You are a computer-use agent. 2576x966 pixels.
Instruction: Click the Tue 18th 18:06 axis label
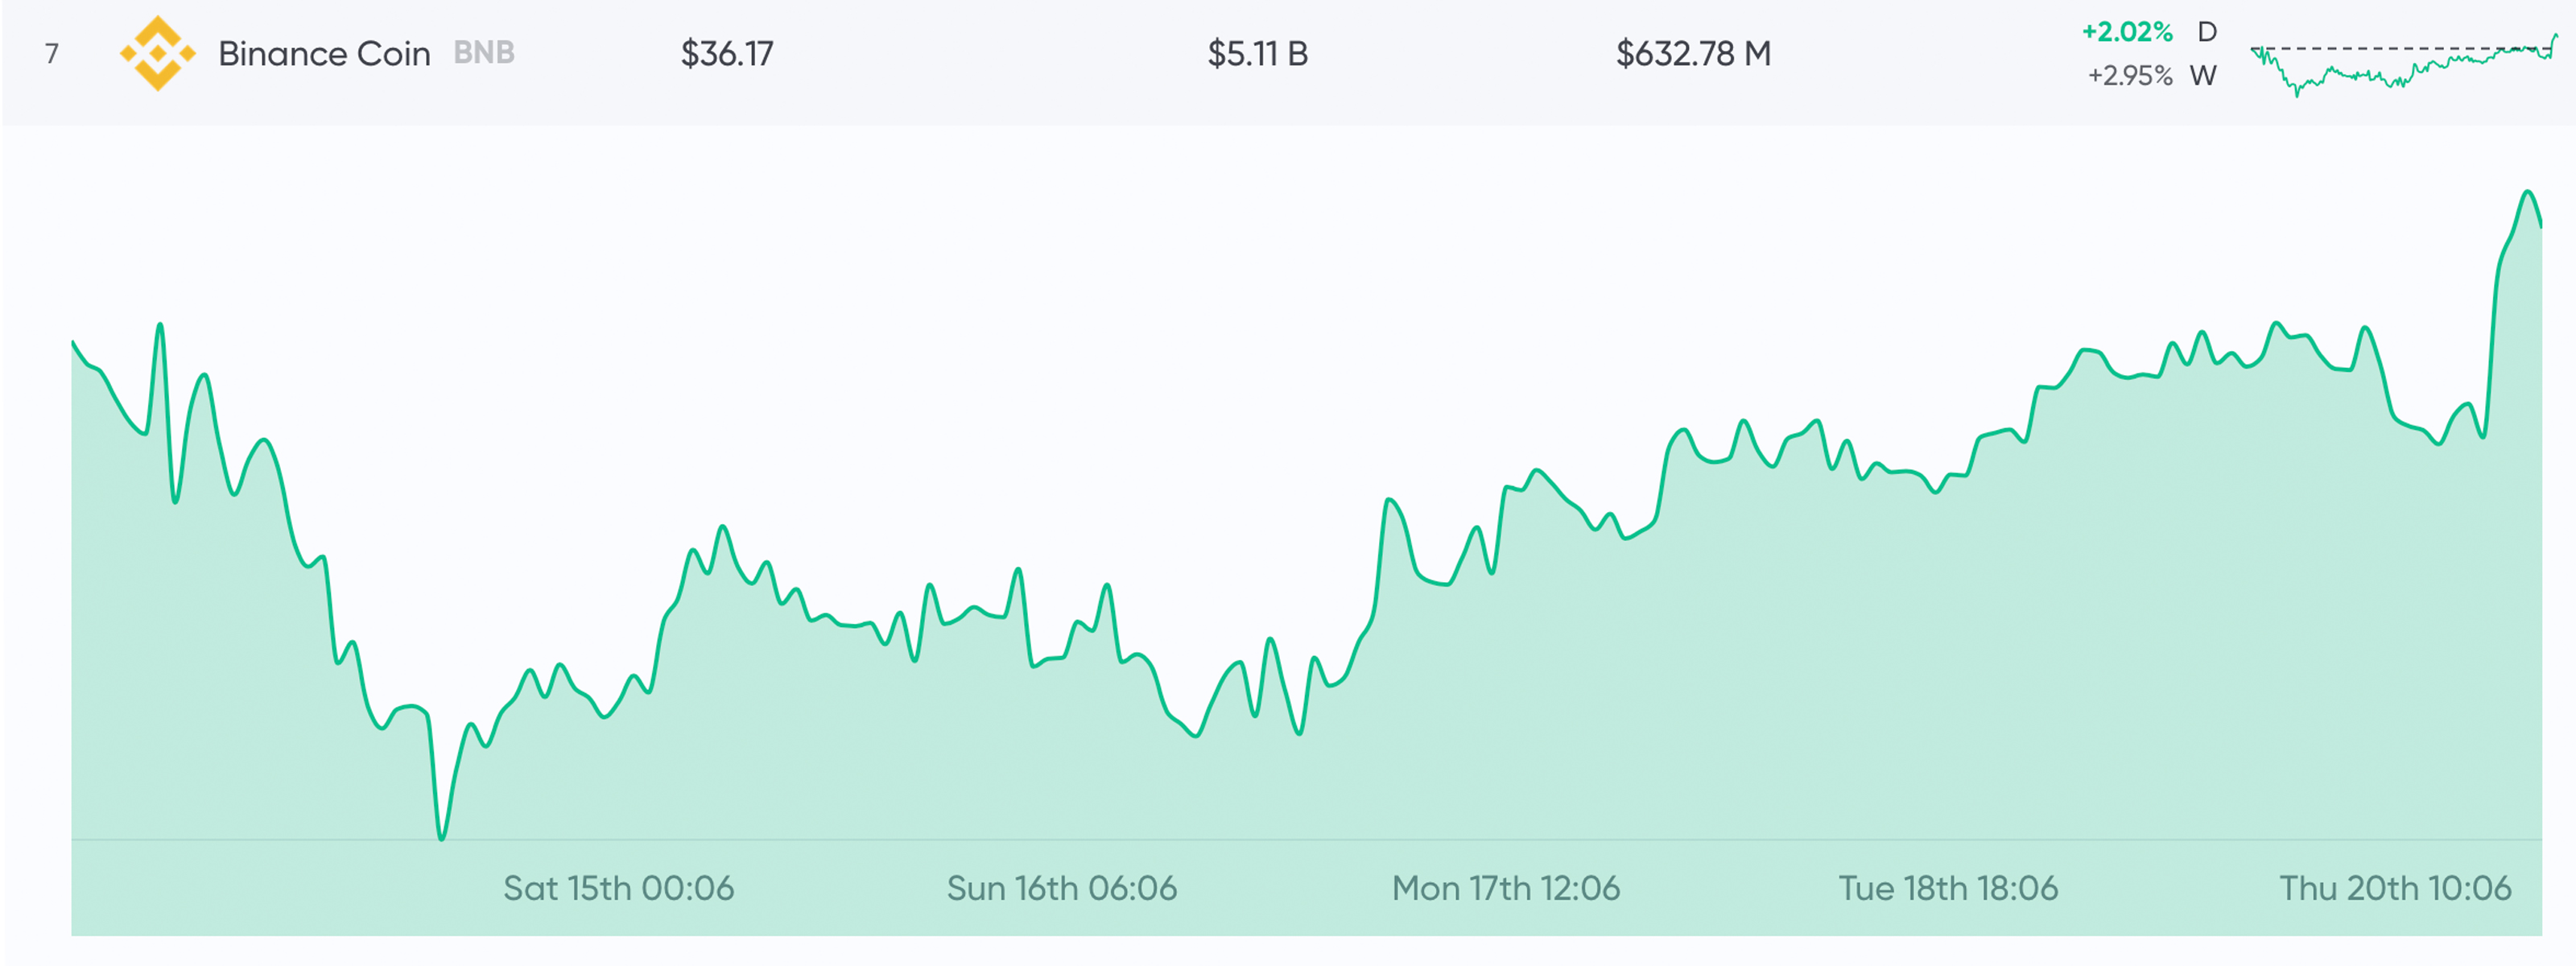click(x=1948, y=888)
